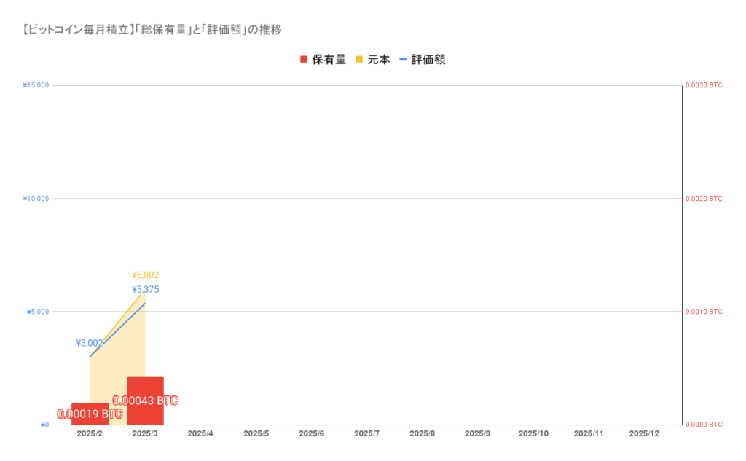Click the yellow 元本 legend swatch

click(x=359, y=60)
